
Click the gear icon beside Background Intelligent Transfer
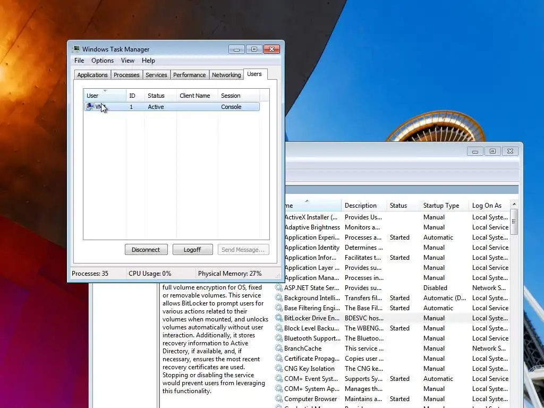coord(278,297)
